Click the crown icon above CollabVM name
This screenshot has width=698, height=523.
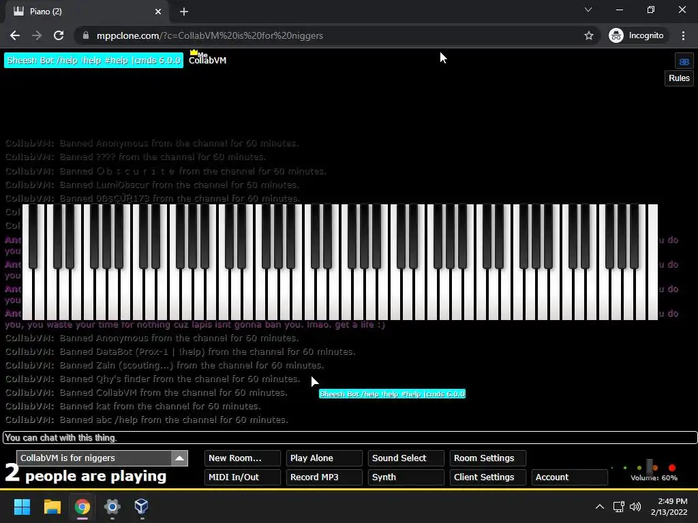pyautogui.click(x=194, y=52)
